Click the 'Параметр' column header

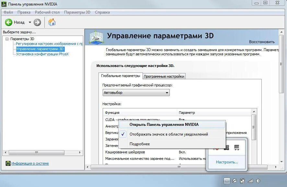(214, 113)
